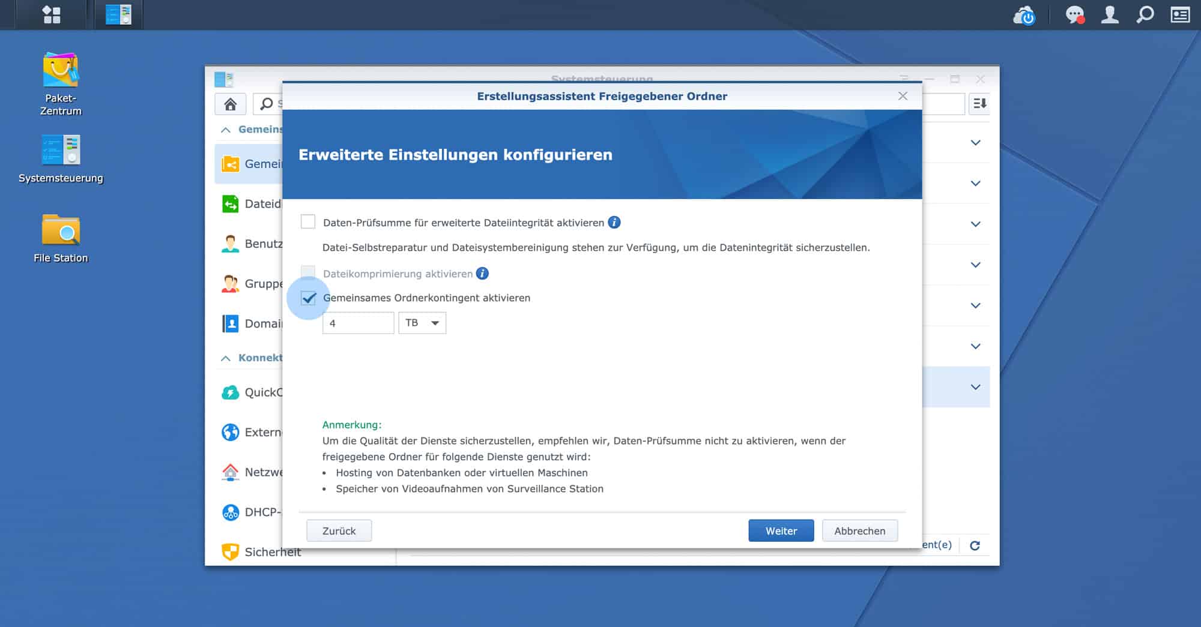Click the Weiter button

click(781, 531)
